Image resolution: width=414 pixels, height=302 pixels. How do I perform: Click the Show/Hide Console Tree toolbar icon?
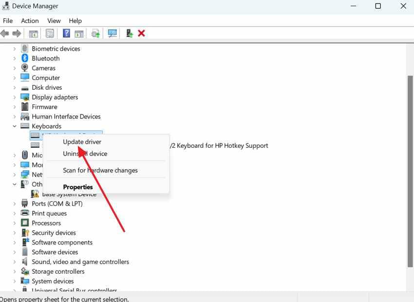[34, 34]
